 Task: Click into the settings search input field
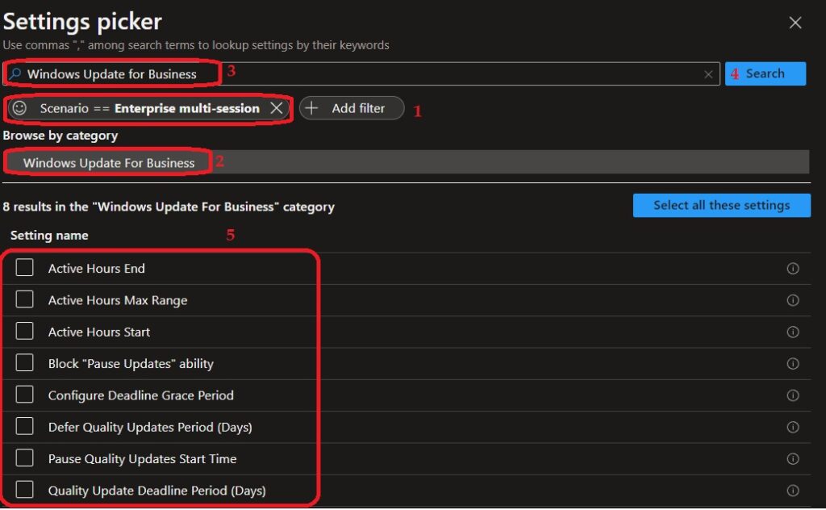coord(361,73)
